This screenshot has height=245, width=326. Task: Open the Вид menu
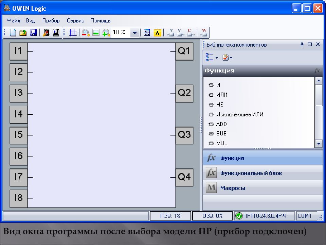31,20
